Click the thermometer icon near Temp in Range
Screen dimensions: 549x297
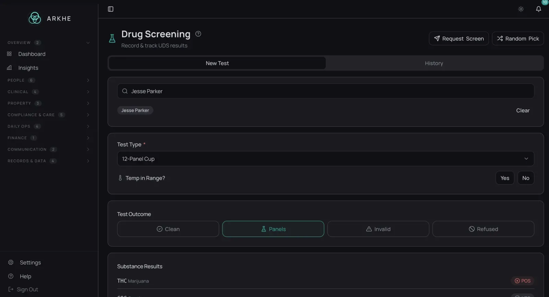(120, 178)
